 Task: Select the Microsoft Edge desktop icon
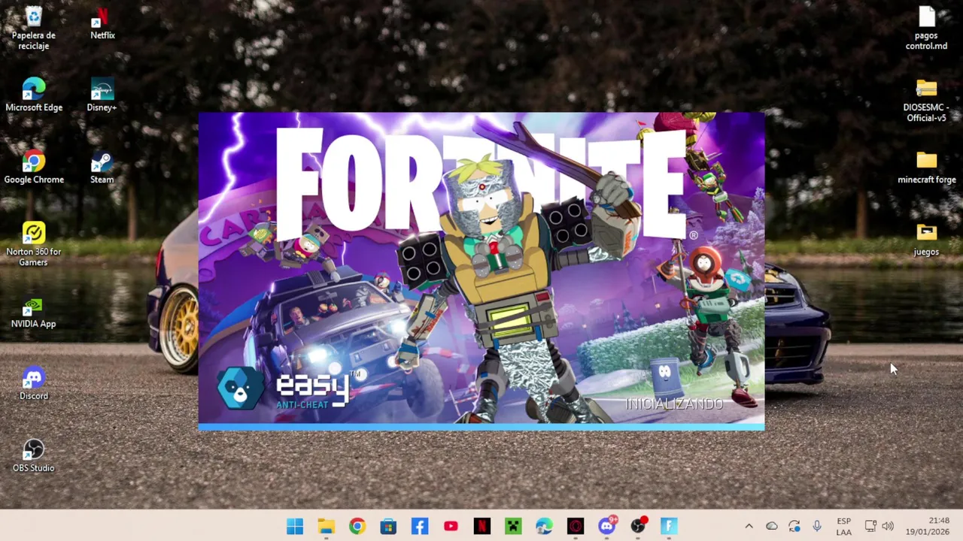tap(34, 95)
